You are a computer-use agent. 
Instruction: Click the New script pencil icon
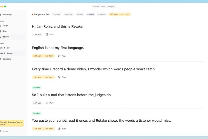pos(1,14)
